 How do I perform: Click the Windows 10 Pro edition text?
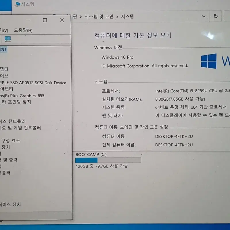click(x=118, y=57)
